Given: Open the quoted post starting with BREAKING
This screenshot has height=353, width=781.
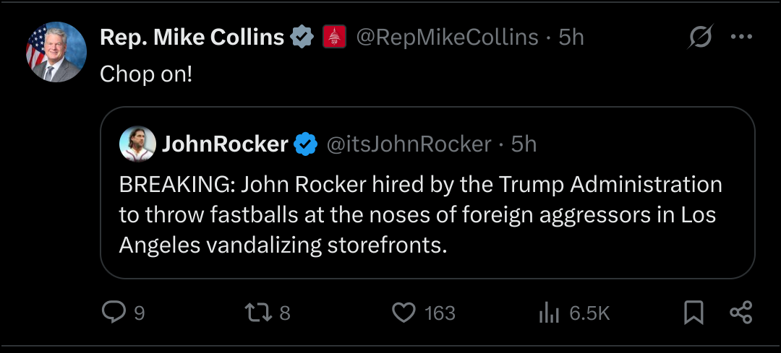Looking at the screenshot, I should point(419,214).
